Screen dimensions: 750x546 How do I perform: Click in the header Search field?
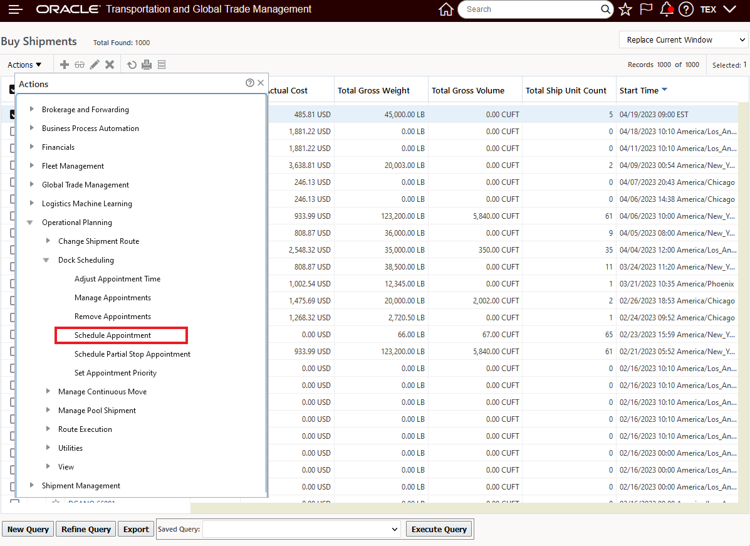[x=529, y=9]
